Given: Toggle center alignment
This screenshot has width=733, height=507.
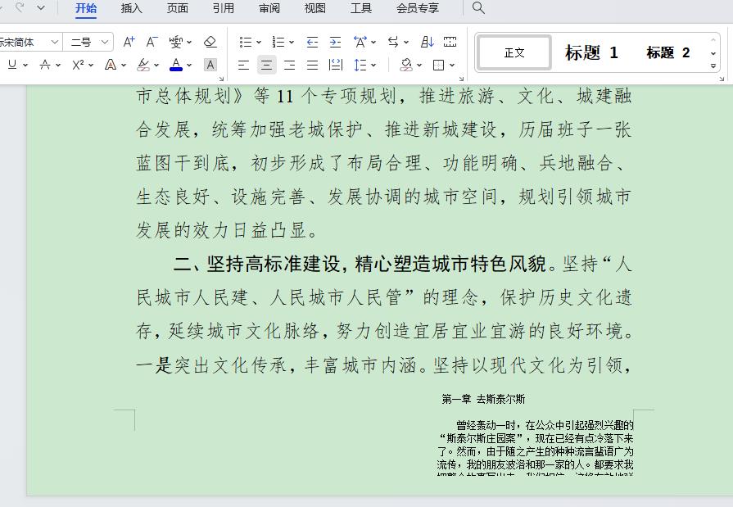Looking at the screenshot, I should click(x=266, y=65).
